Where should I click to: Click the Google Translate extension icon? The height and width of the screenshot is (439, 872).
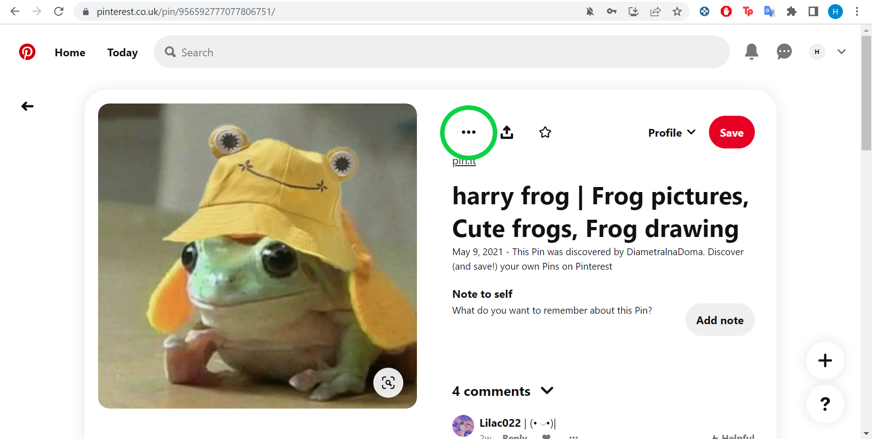pos(769,12)
